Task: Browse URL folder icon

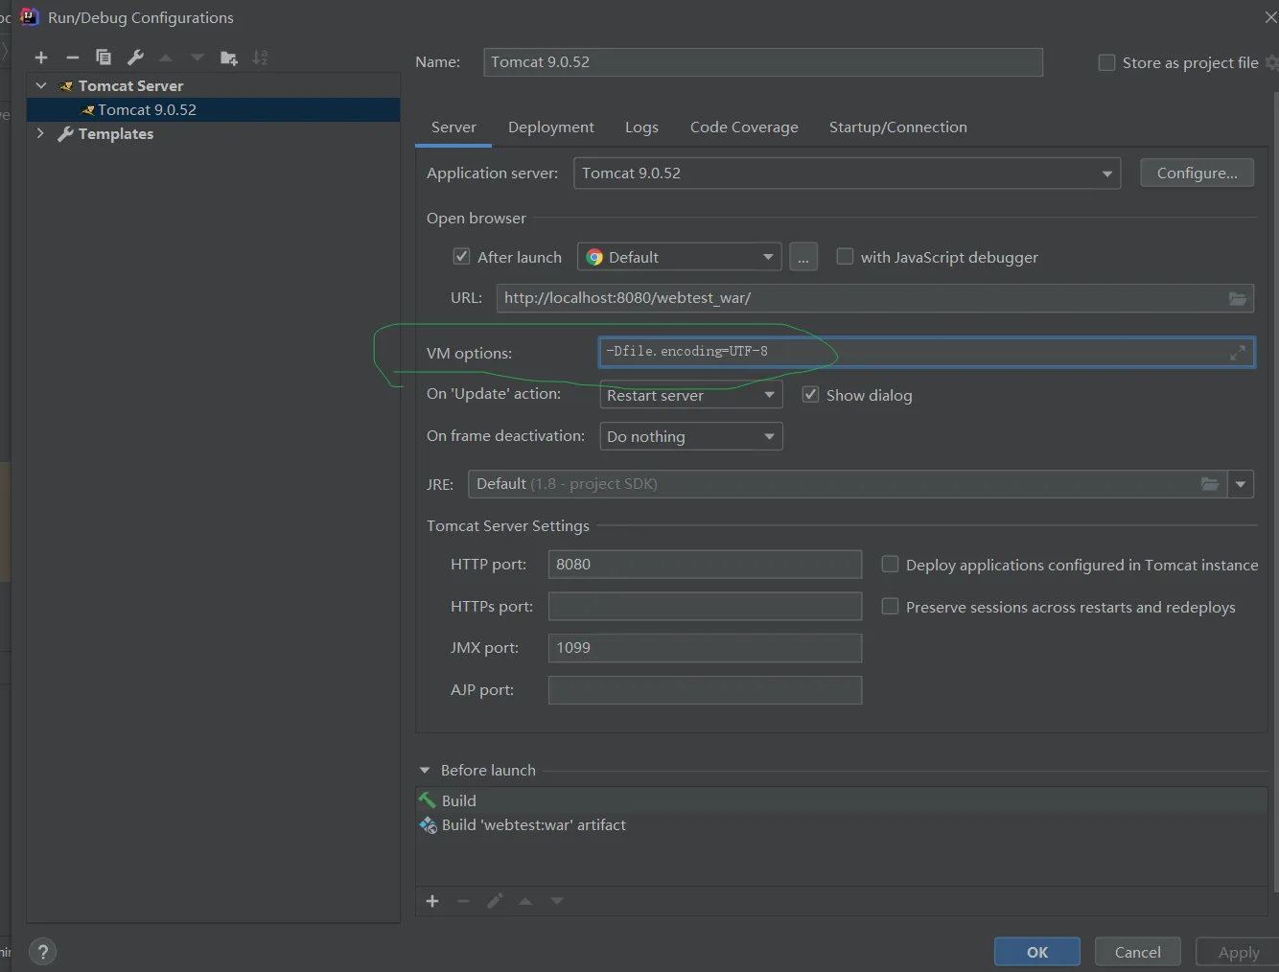Action: click(1238, 298)
